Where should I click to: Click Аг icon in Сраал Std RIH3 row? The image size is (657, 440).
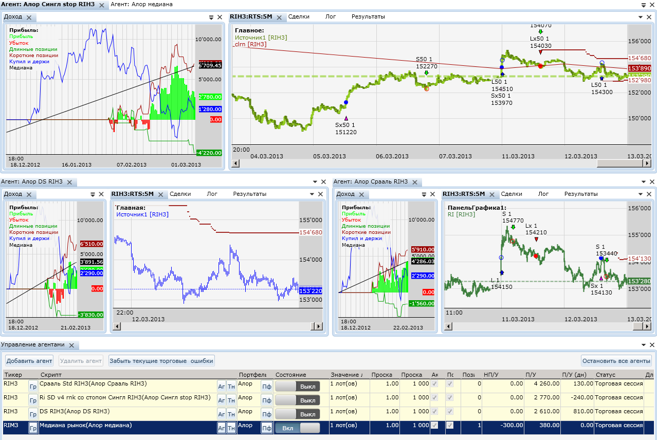pyautogui.click(x=222, y=386)
